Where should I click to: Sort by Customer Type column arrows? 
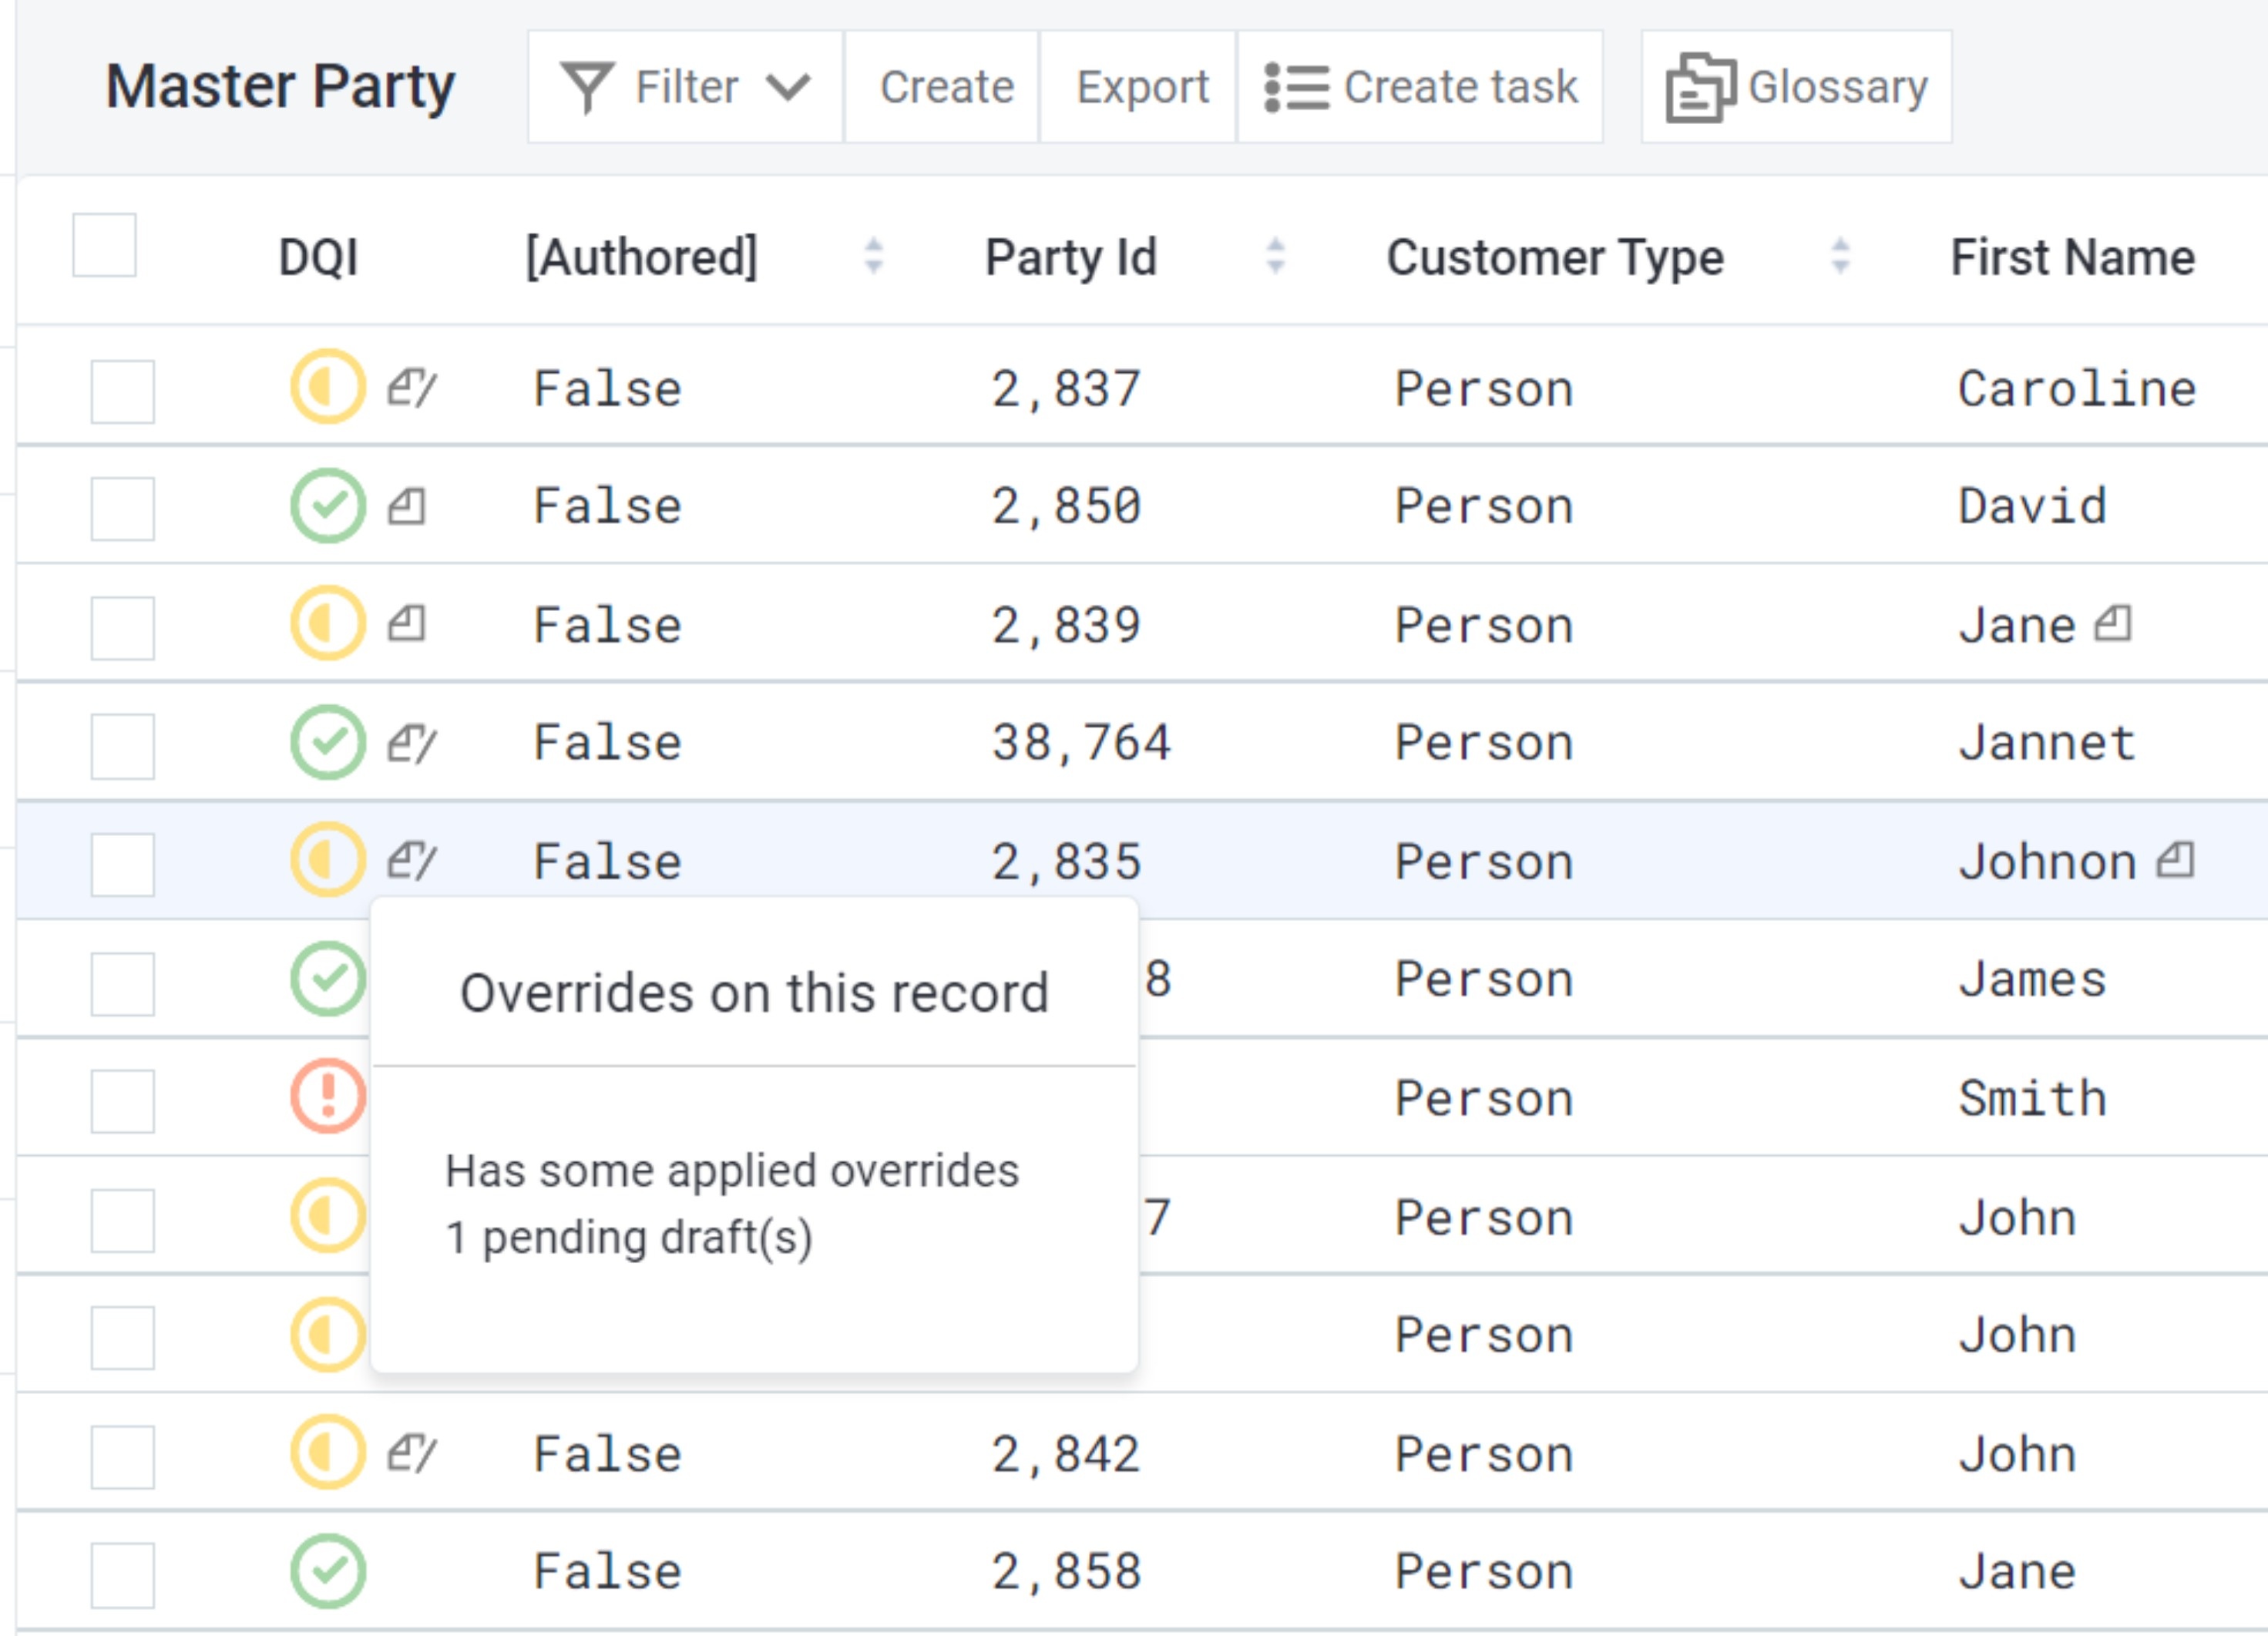click(x=1840, y=256)
